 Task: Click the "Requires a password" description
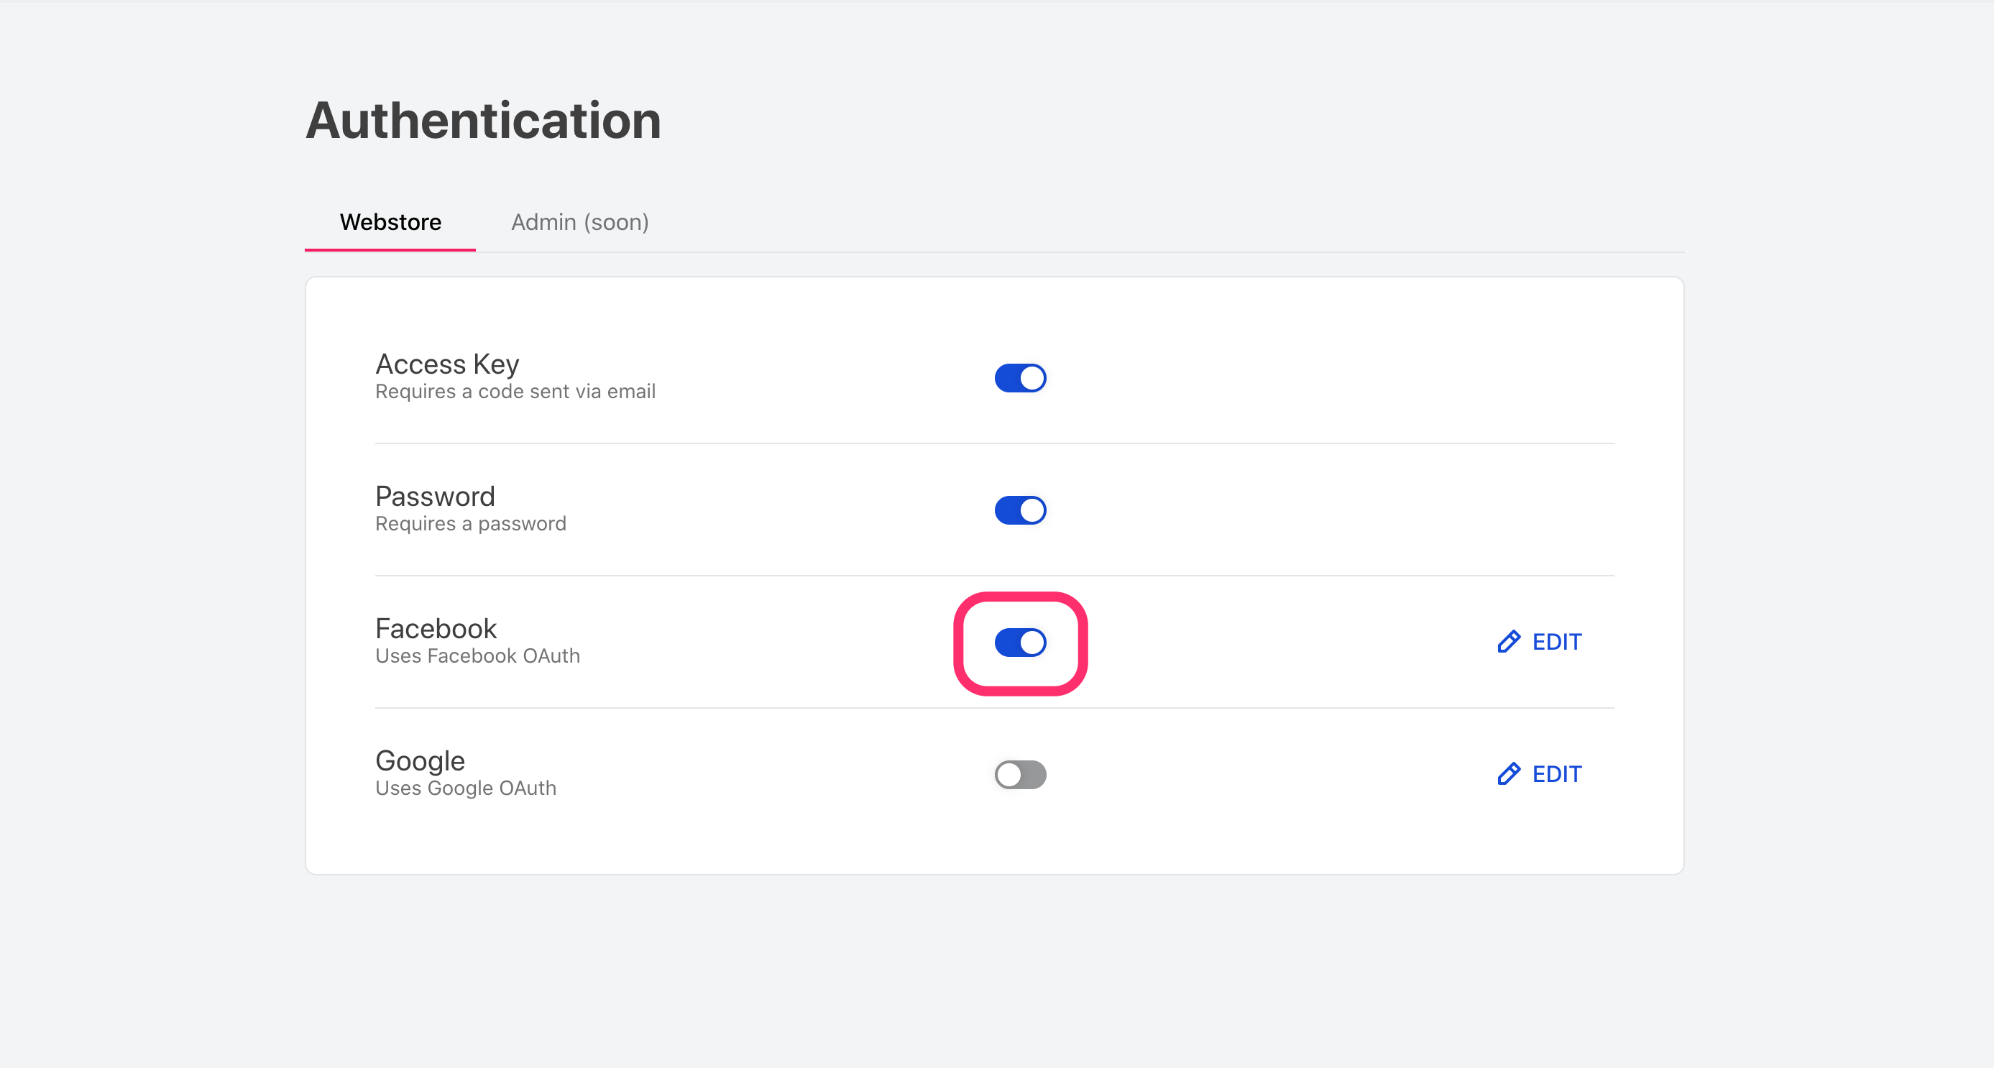tap(471, 524)
